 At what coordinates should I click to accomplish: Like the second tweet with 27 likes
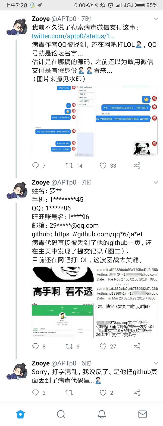[x=103, y=346]
